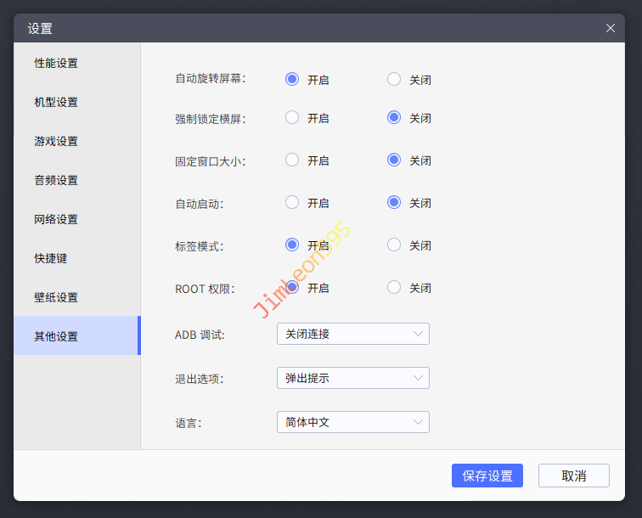Click the 取消 button
The height and width of the screenshot is (518, 642).
[x=573, y=476]
